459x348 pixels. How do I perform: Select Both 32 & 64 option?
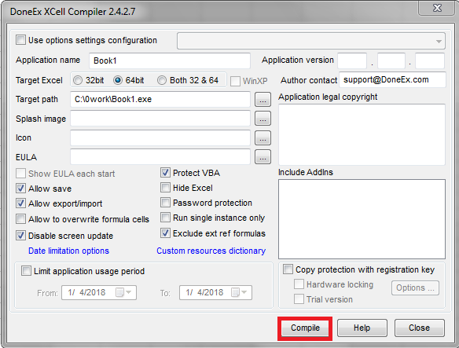(x=162, y=80)
